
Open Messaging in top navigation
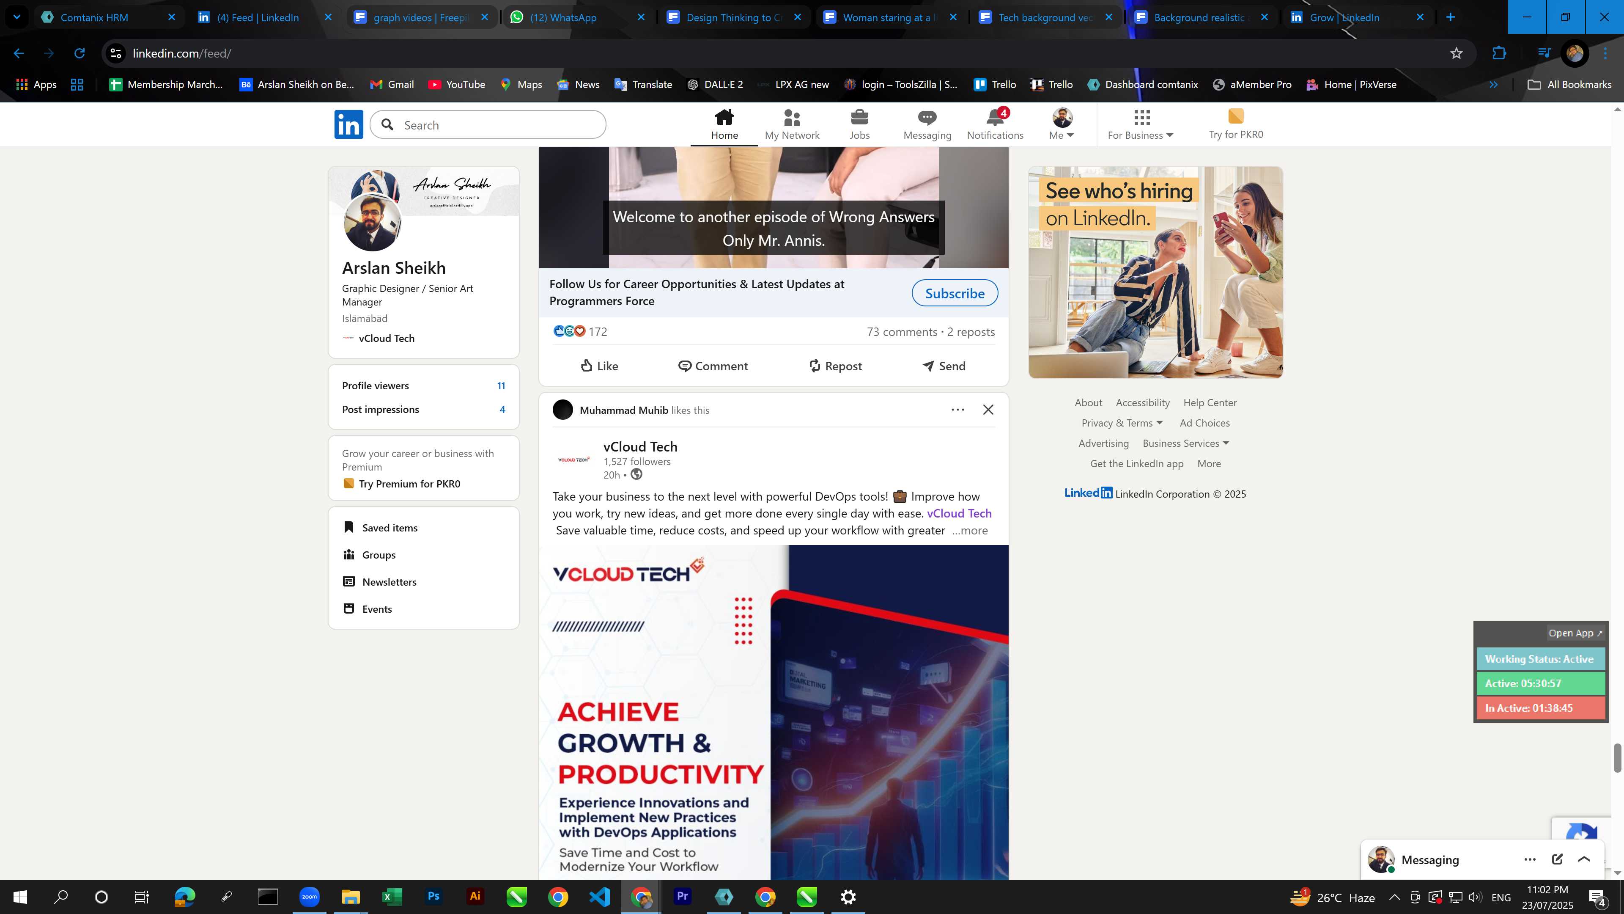point(927,125)
